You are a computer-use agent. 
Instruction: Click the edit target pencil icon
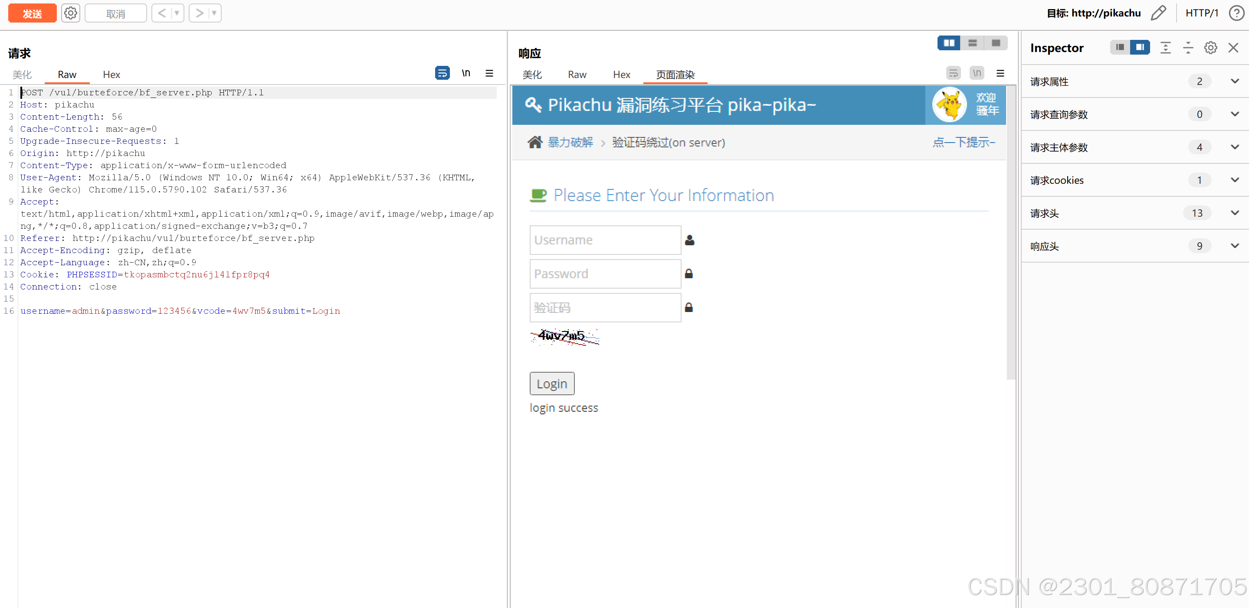(1158, 13)
